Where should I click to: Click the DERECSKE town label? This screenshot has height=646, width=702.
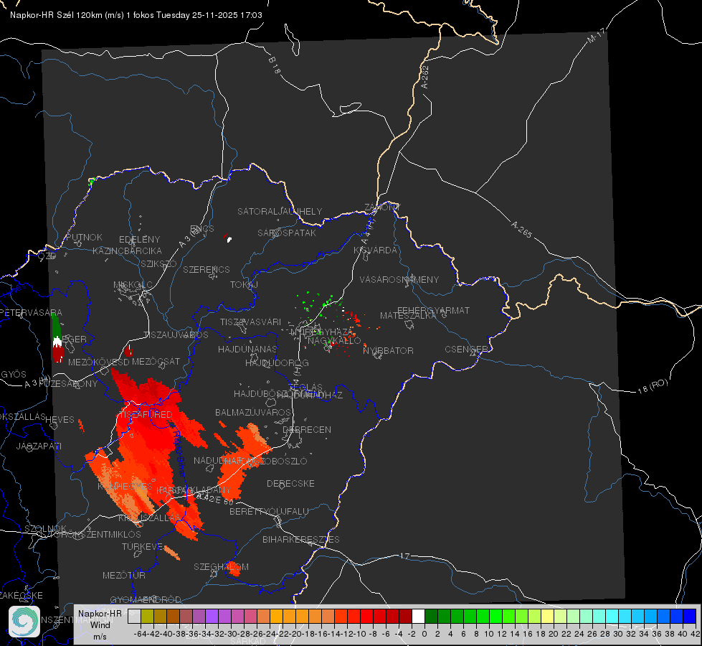point(290,483)
